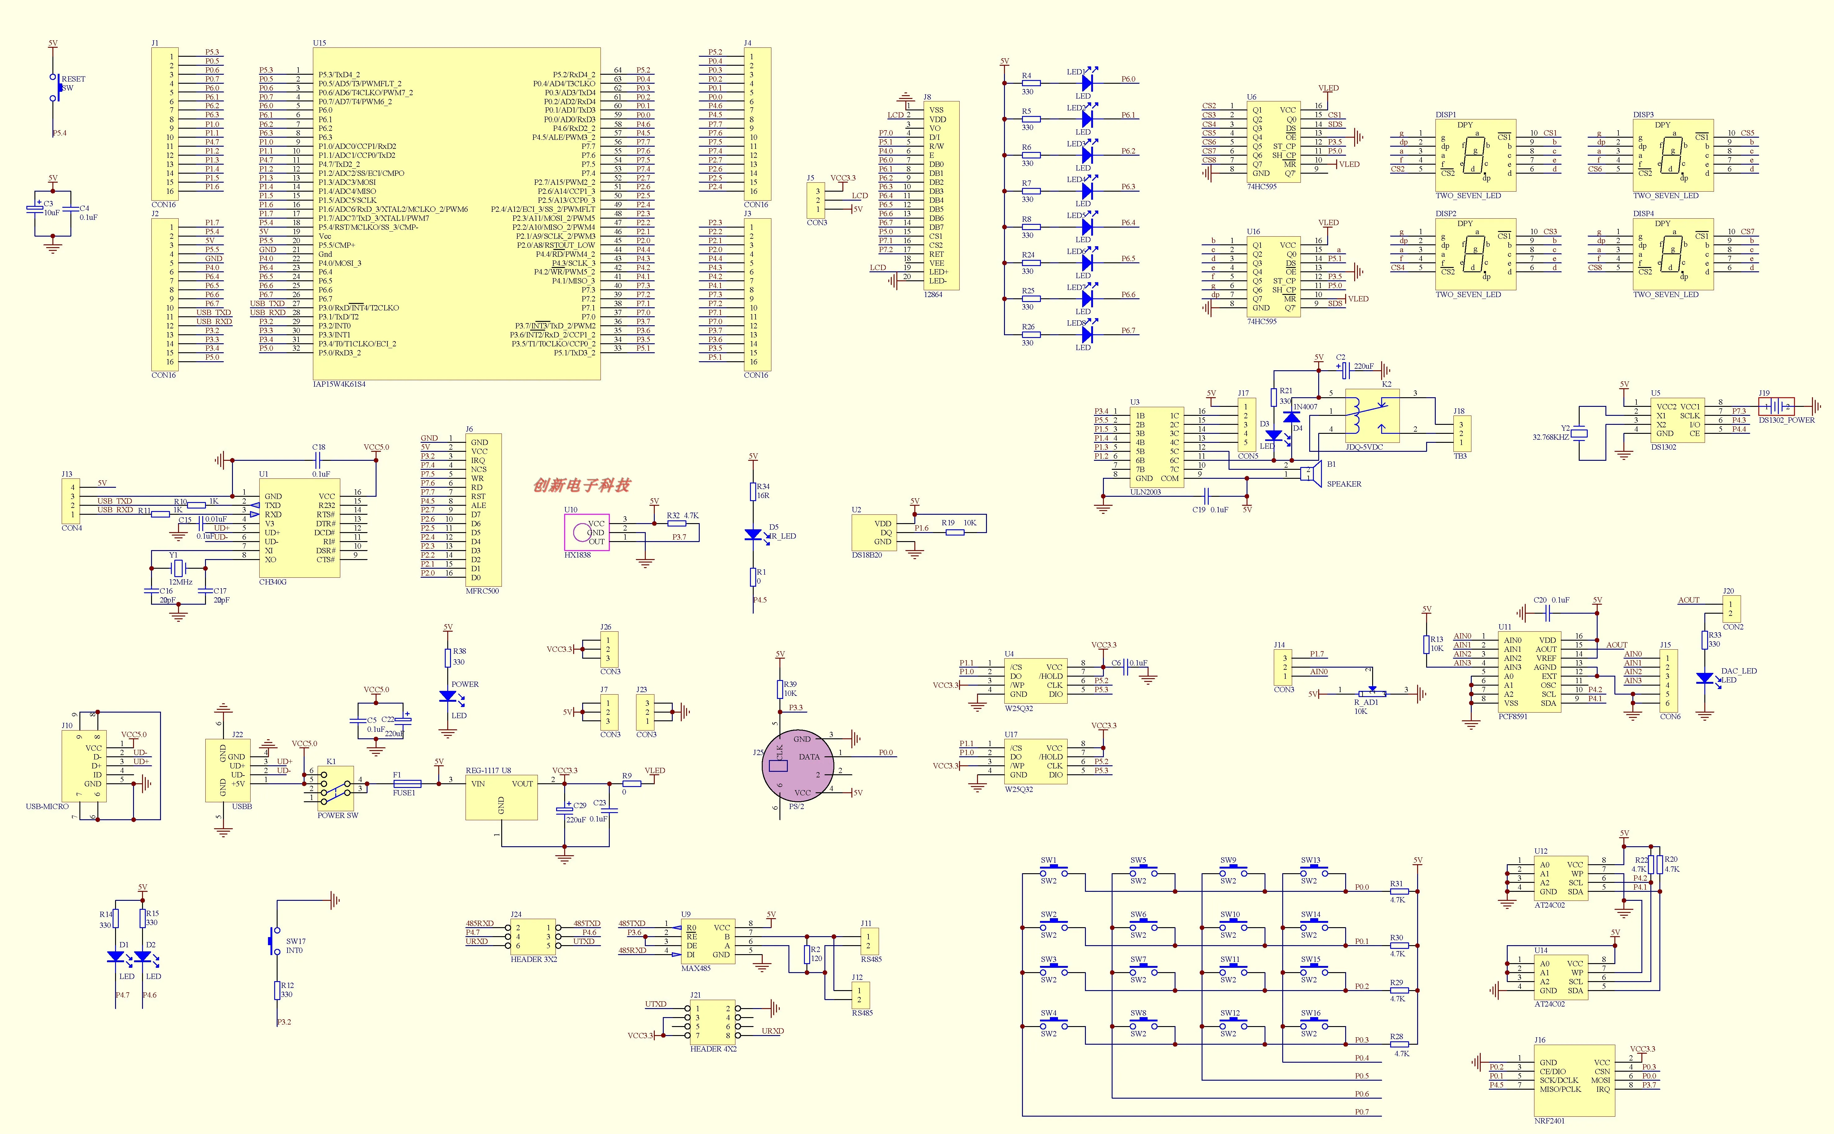The image size is (1834, 1134).
Task: Select the PS/2 round connector J25
Action: 798,766
